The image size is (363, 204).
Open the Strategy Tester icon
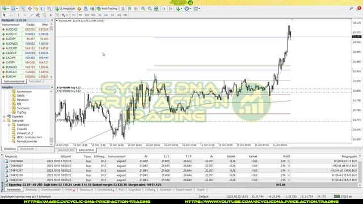pos(49,8)
